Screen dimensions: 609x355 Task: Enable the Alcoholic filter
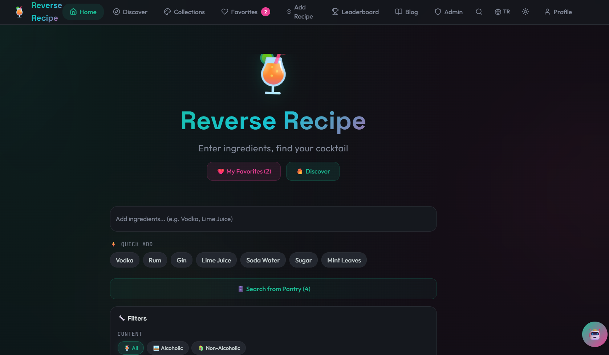(x=167, y=347)
